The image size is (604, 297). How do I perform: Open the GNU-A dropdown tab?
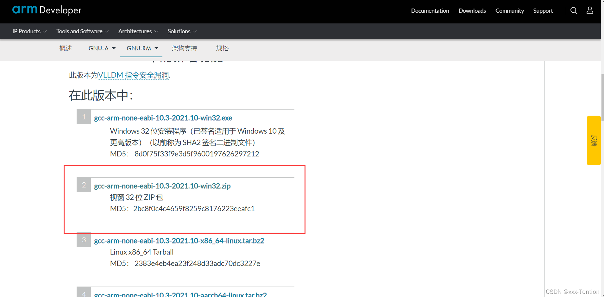click(102, 48)
